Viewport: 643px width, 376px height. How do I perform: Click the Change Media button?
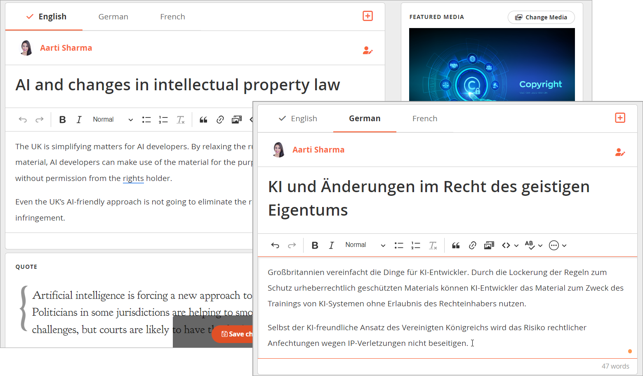[x=541, y=17]
